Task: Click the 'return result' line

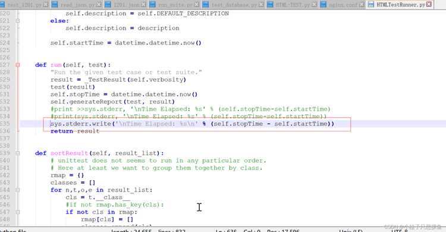Action: pyautogui.click(x=75, y=131)
